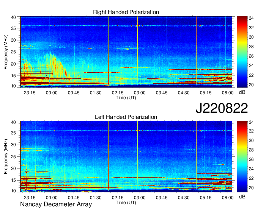Click the 30 MHz tick on right-handed frequency axis
Screen dimensions: 258x209
pos(13,40)
